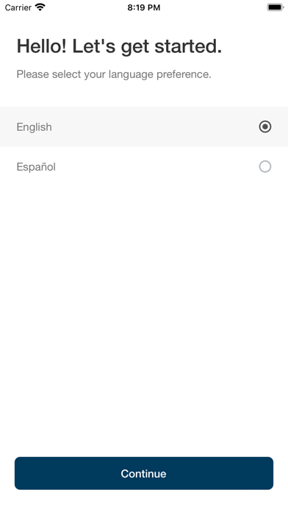The image size is (288, 512).
Task: Click the word "preference" in the subtitle
Action: 184,74
